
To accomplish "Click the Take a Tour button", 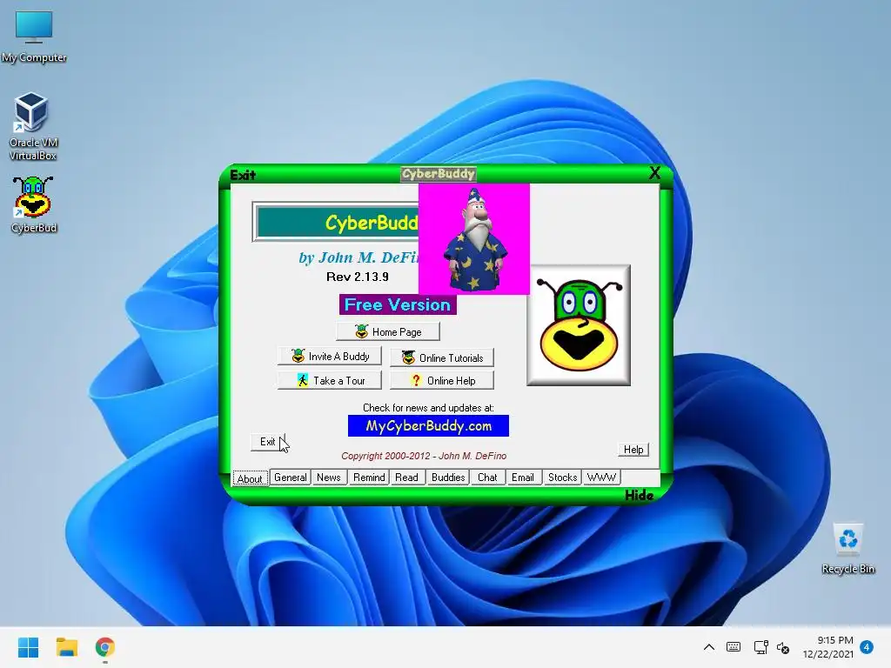I will point(330,381).
